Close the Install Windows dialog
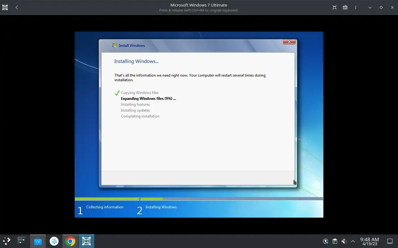 pyautogui.click(x=289, y=42)
